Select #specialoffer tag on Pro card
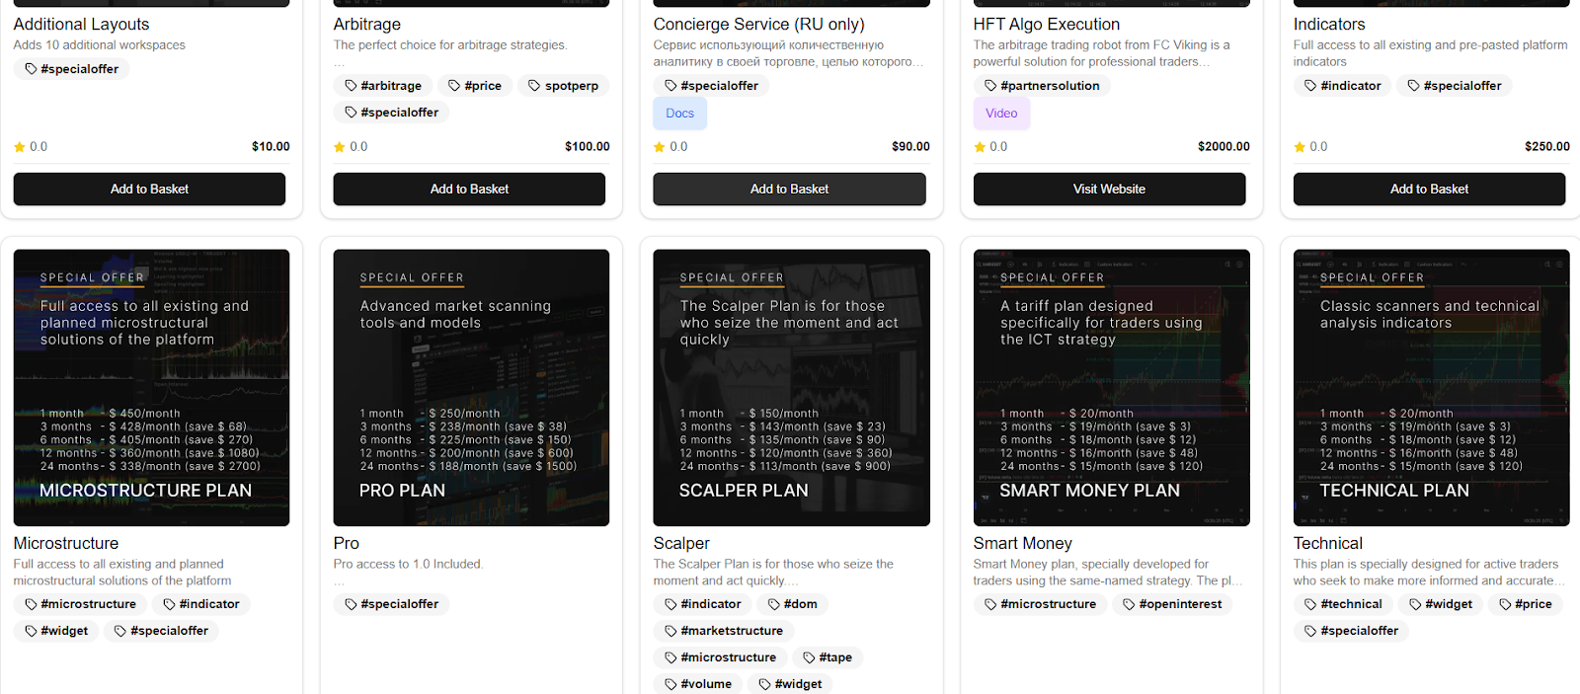1580x694 pixels. coord(391,604)
